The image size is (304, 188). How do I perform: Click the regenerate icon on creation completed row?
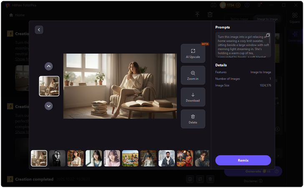[x=200, y=179]
